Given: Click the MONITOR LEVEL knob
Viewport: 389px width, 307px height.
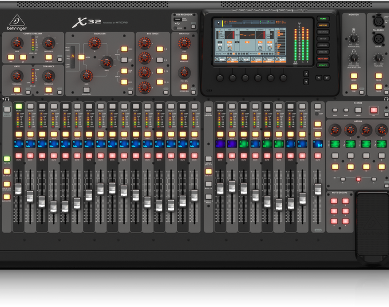Looking at the screenshot, I should 354,38.
